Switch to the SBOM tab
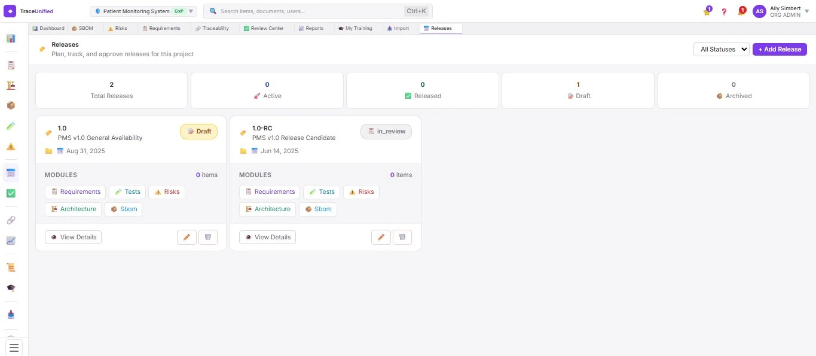 (x=82, y=28)
